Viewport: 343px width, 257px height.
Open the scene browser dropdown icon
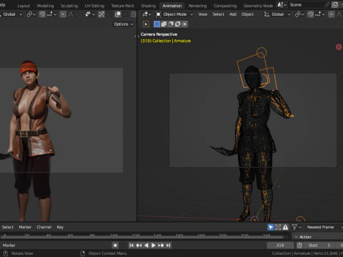point(282,5)
